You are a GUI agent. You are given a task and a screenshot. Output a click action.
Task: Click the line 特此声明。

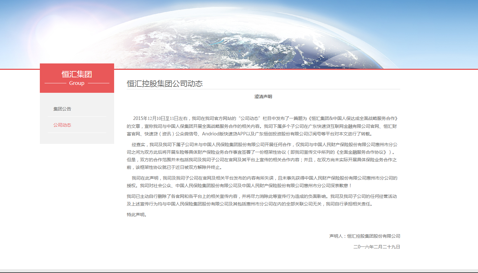click(x=137, y=215)
